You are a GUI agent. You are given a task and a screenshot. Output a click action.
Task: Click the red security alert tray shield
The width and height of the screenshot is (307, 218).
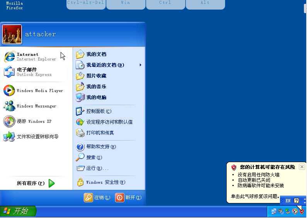click(x=302, y=211)
